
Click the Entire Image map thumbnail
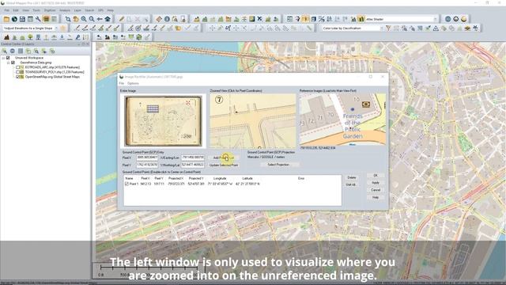[163, 121]
